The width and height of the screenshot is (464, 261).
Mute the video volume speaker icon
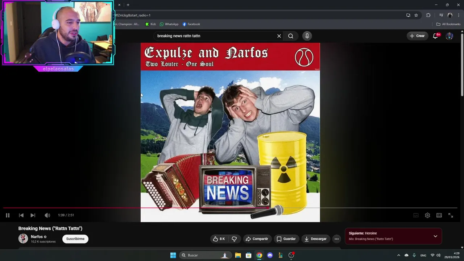(47, 215)
